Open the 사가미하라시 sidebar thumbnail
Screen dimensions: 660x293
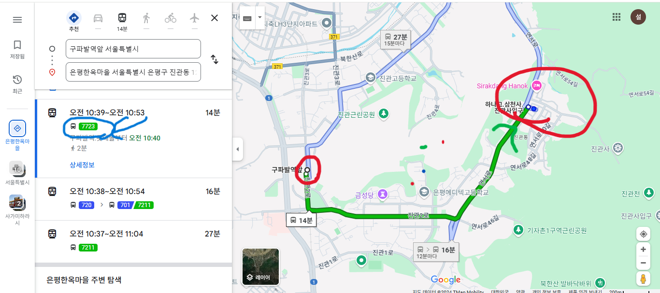[17, 210]
